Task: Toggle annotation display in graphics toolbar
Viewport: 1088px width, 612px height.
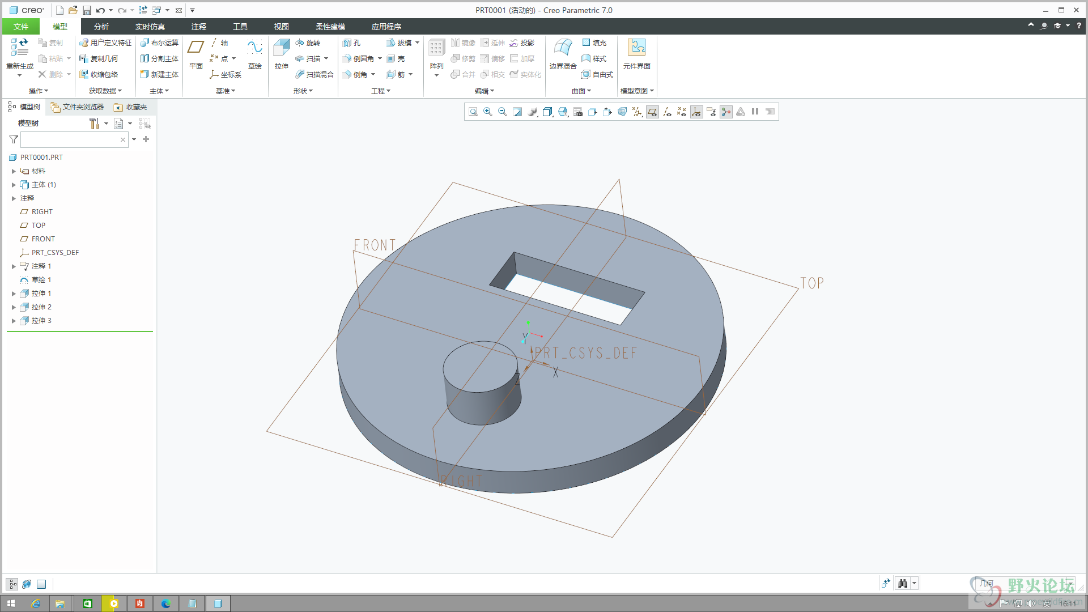Action: (x=711, y=112)
